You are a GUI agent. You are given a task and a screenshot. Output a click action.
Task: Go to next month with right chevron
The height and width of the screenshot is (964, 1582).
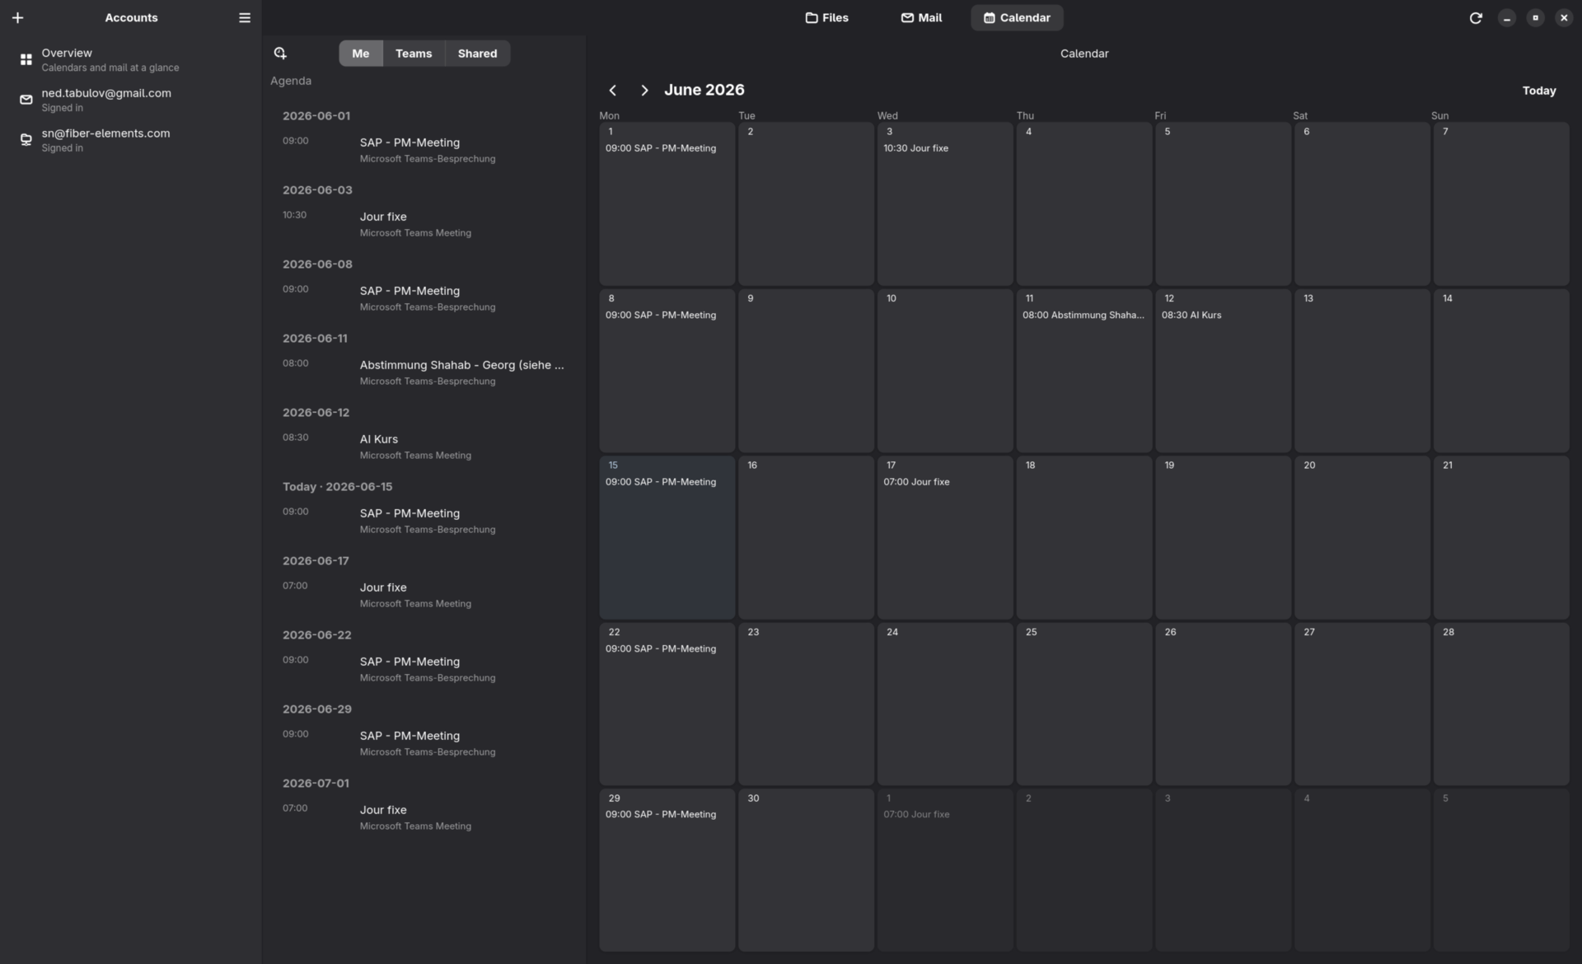click(644, 90)
